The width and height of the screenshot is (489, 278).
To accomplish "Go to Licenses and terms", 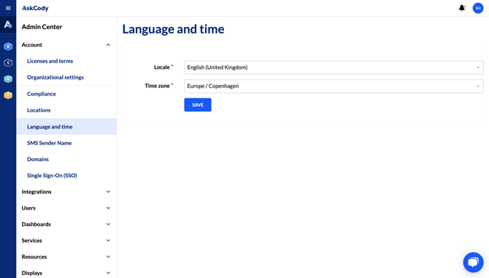I will point(50,61).
